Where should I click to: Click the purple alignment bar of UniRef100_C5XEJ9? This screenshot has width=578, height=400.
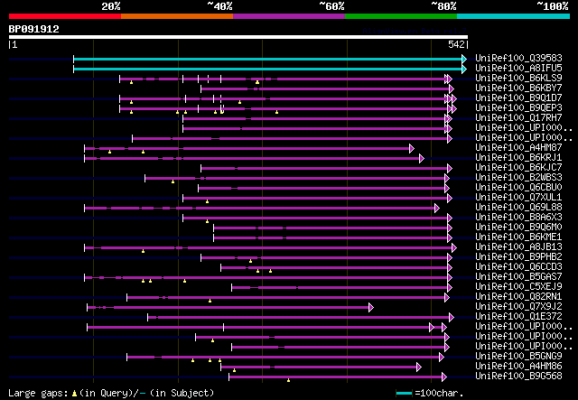pos(340,287)
